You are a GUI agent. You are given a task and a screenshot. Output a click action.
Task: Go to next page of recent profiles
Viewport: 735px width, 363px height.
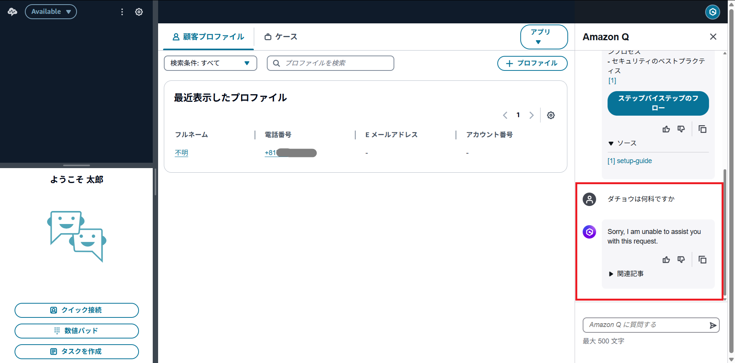pos(531,115)
